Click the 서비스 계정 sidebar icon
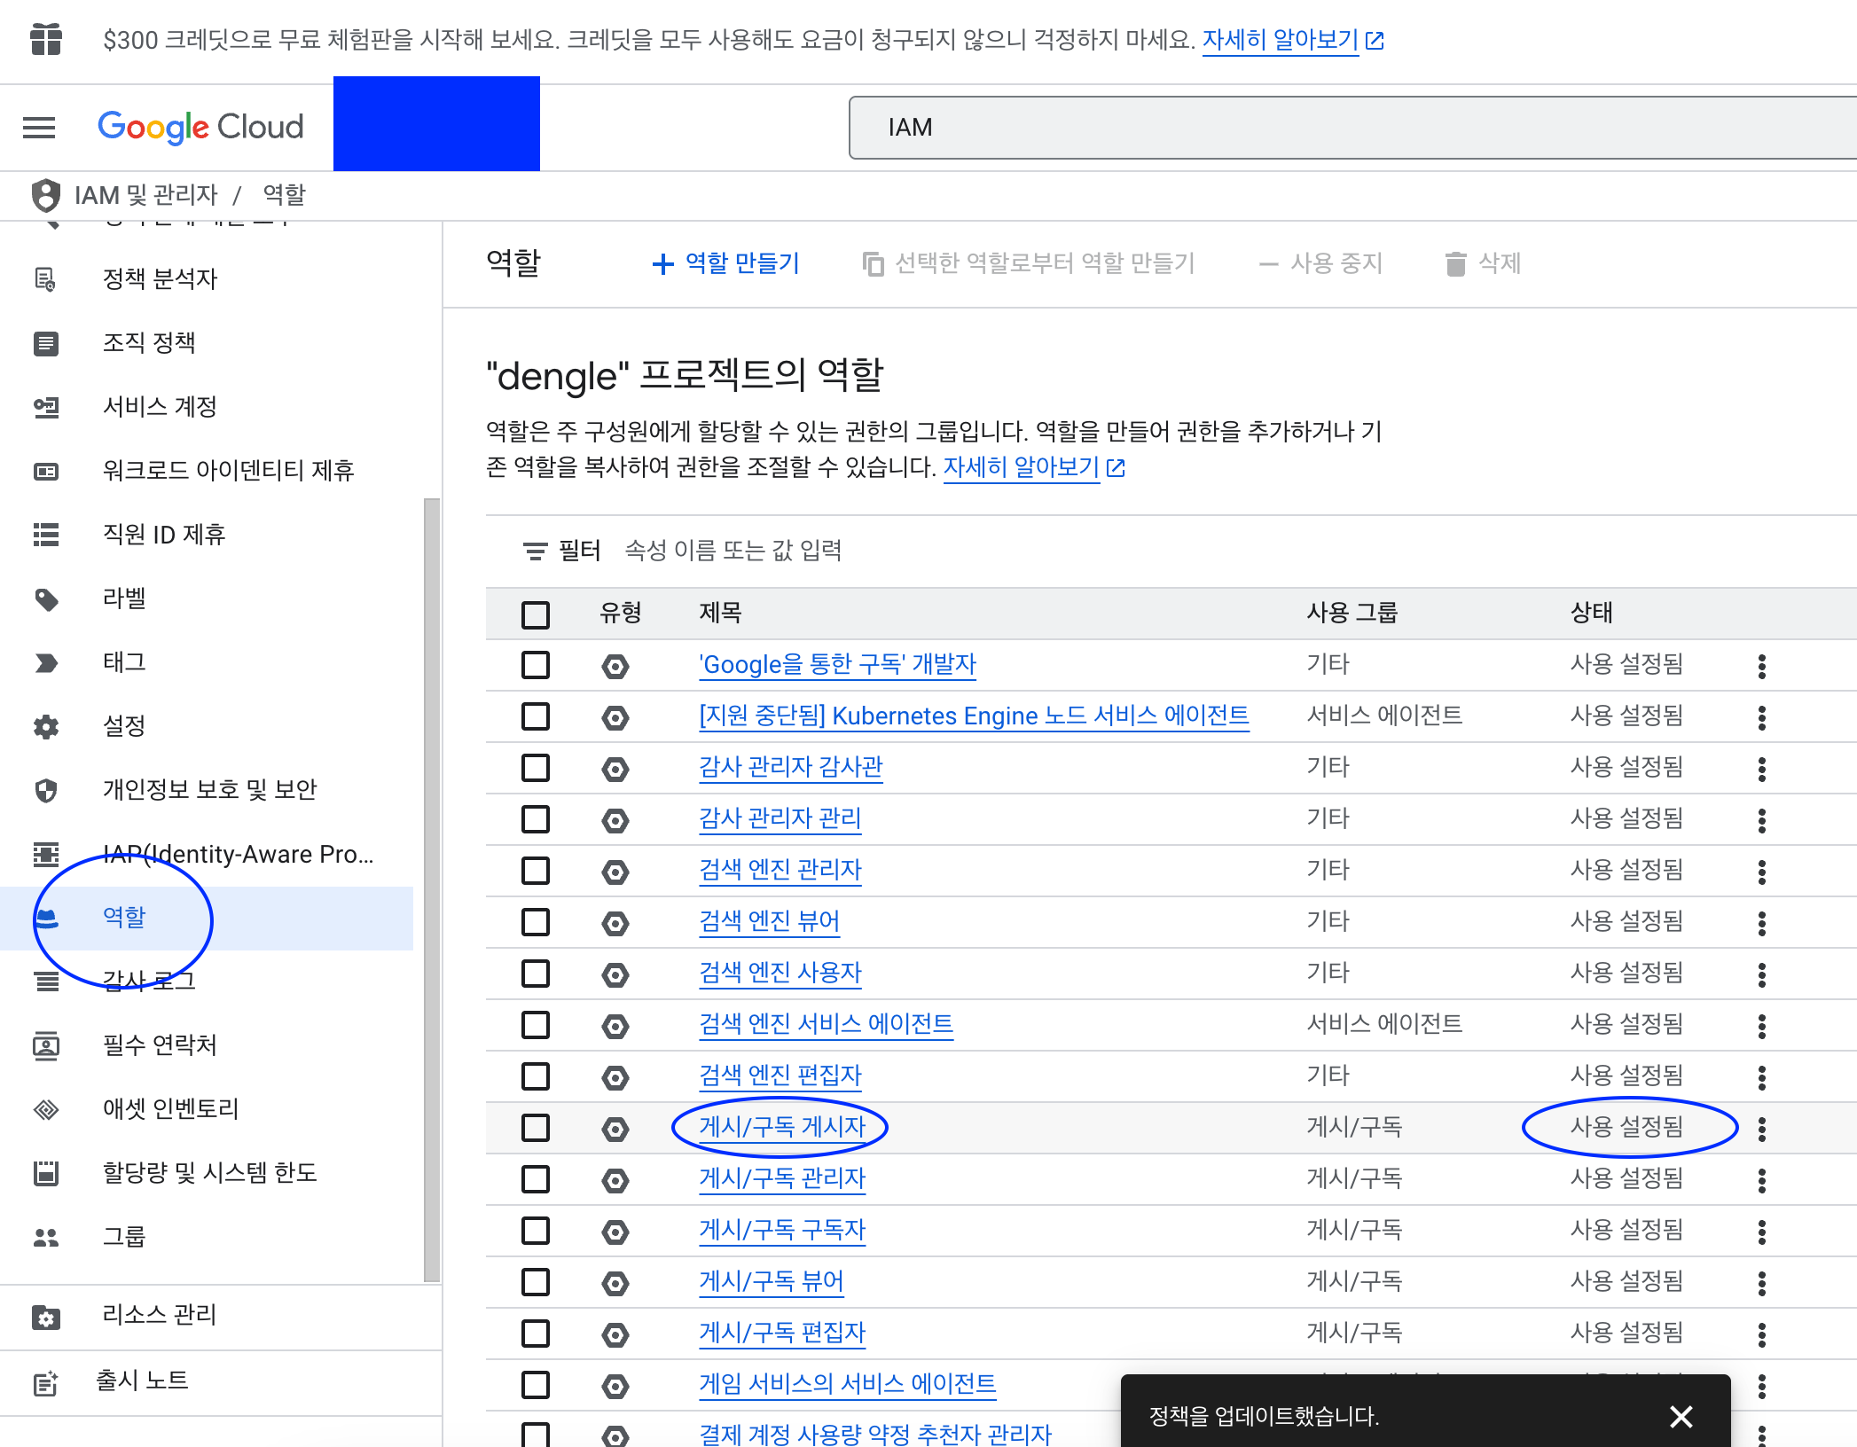Viewport: 1857px width, 1447px height. click(46, 407)
